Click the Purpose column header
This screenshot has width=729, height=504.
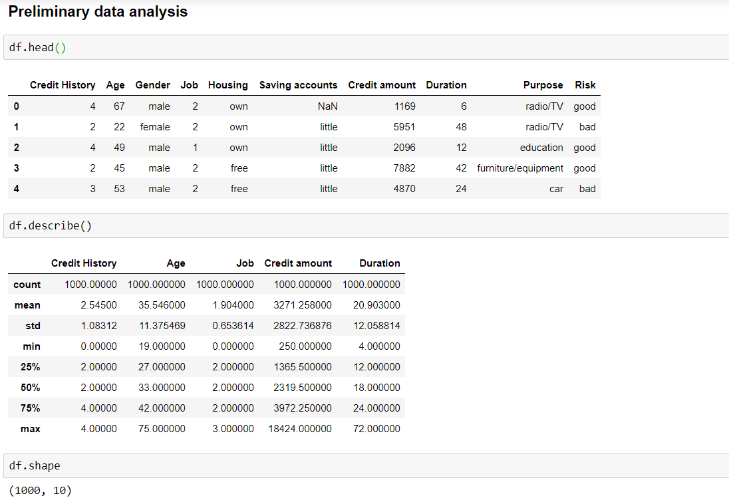[543, 85]
